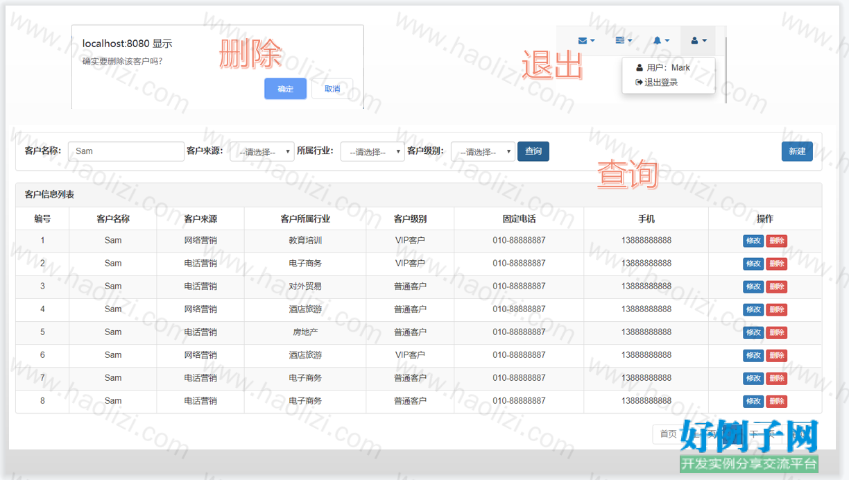
Task: Toggle the user account dropdown icon
Action: click(698, 41)
